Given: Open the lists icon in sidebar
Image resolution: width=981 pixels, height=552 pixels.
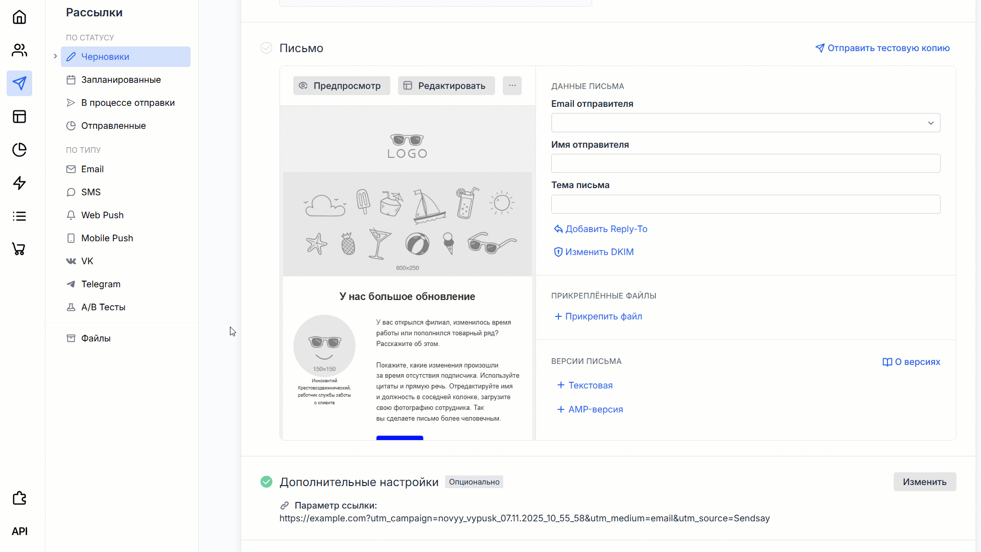Looking at the screenshot, I should (19, 216).
